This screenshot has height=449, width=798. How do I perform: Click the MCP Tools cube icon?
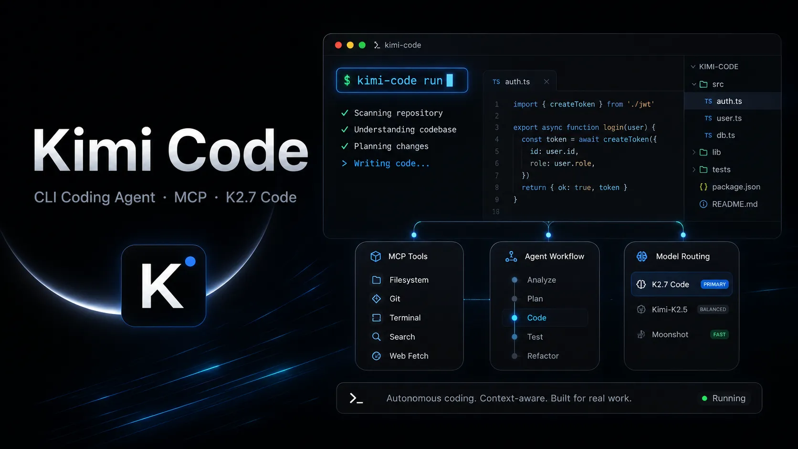376,256
